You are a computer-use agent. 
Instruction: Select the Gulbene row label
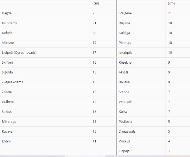[x=8, y=102]
